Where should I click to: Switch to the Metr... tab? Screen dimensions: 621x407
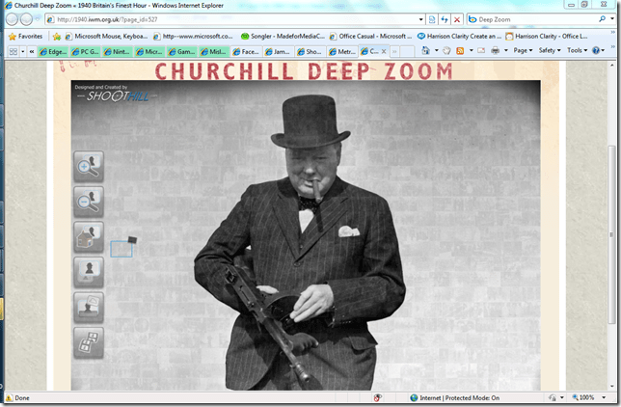[342, 51]
